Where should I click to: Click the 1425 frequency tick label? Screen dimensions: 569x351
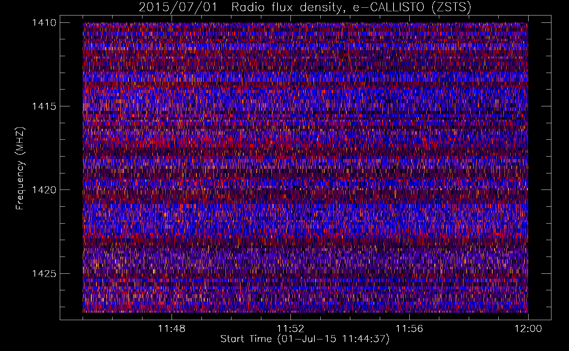pyautogui.click(x=44, y=273)
